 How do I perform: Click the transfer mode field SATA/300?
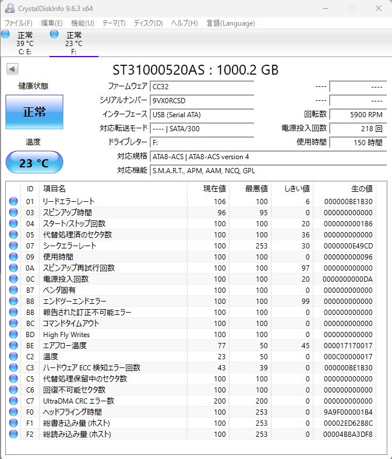click(202, 129)
